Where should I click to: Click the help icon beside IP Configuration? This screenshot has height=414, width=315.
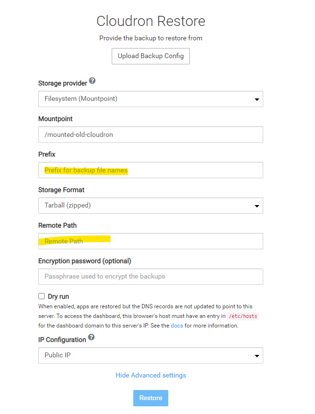(x=91, y=337)
